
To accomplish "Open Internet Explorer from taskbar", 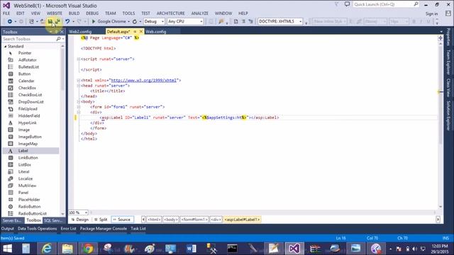I will [x=46, y=249].
